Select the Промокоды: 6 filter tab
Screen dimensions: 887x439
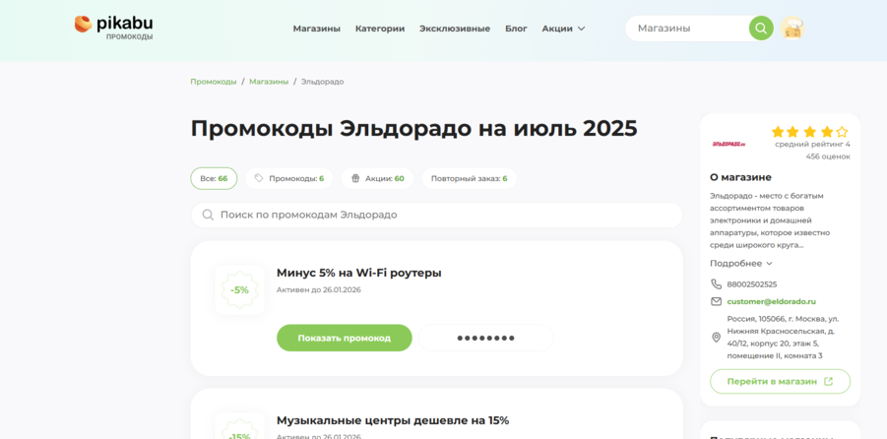(x=289, y=178)
